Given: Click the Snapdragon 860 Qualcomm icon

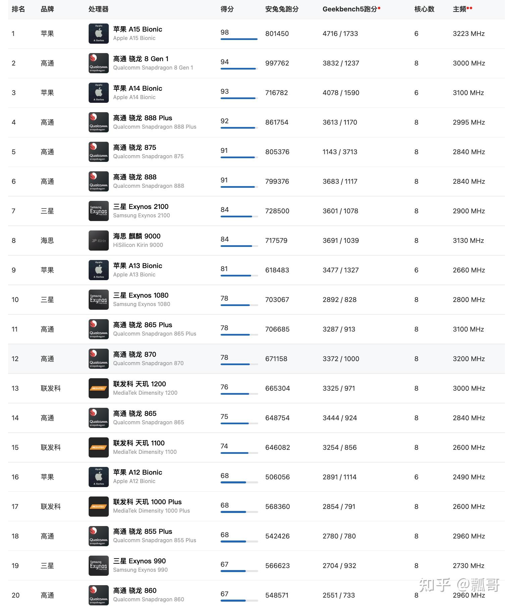Looking at the screenshot, I should [x=98, y=595].
